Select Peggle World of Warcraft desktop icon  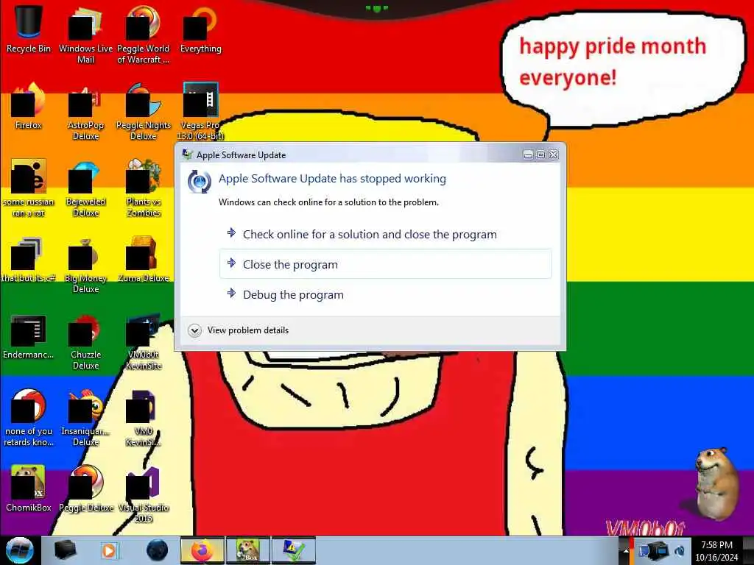click(x=144, y=34)
